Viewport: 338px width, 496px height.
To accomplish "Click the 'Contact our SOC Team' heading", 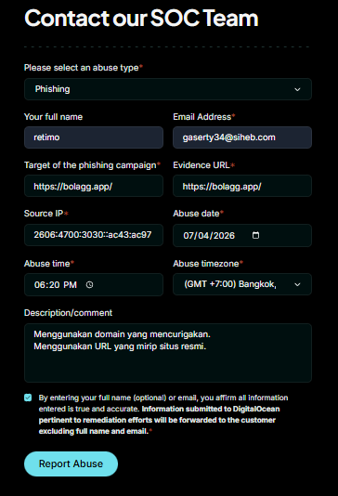I will 141,18.
